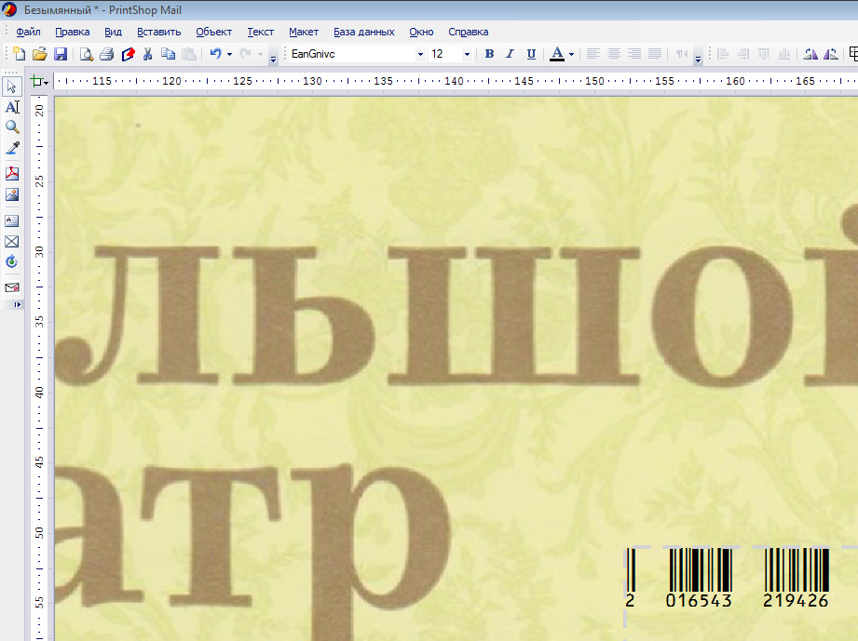Screen dimensions: 858x641
Task: Toggle bold formatting
Action: click(x=490, y=54)
